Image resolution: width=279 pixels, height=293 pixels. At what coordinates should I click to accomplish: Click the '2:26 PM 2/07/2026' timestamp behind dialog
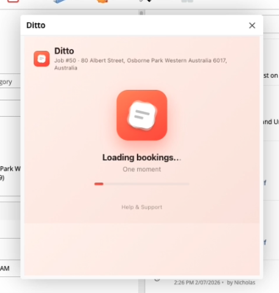tap(197, 283)
